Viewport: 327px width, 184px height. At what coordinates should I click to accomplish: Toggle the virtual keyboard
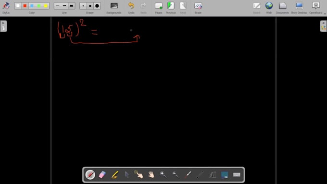237,174
